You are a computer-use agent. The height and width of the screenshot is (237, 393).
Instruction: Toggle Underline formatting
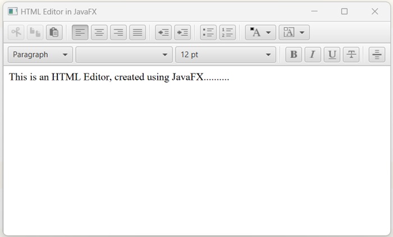tap(332, 54)
